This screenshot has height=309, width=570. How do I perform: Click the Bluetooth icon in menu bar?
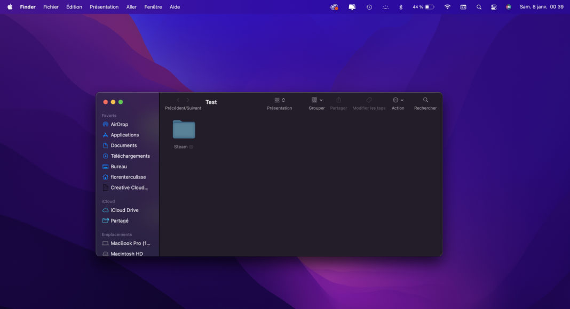(x=401, y=7)
